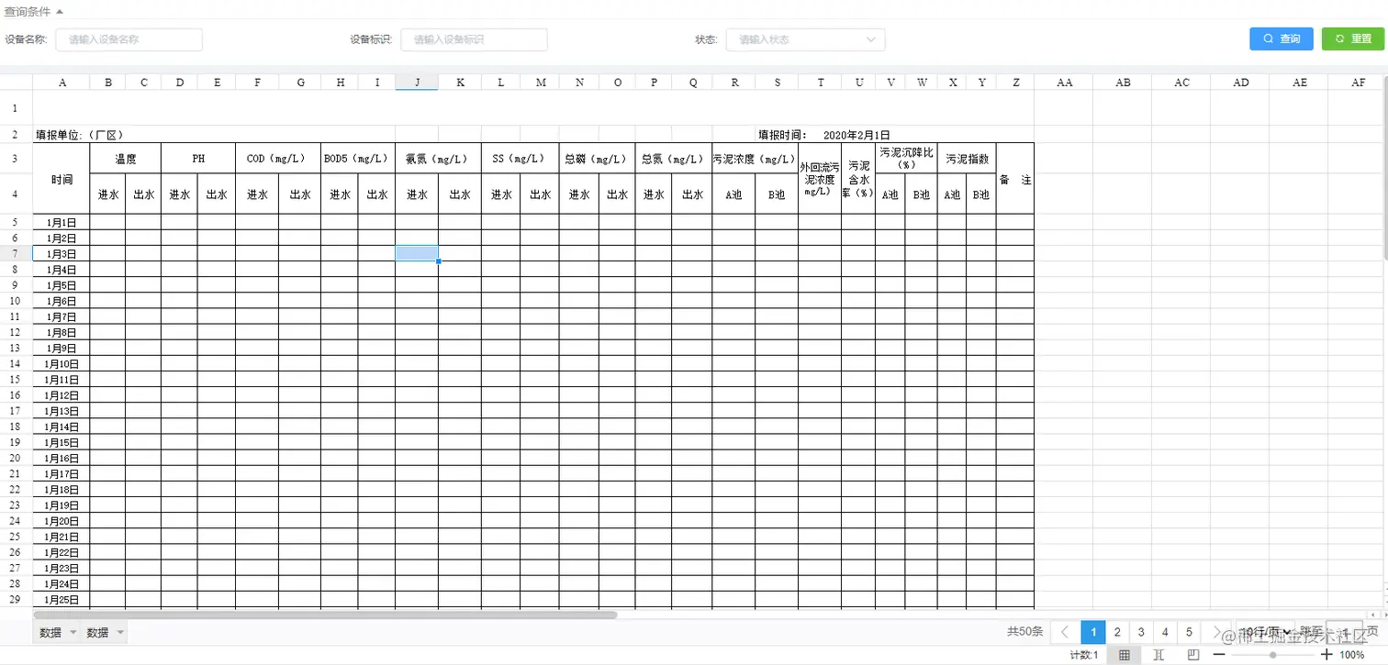Click the SS (mg/L) header cell
Viewport: 1388px width, 665px height.
520,159
